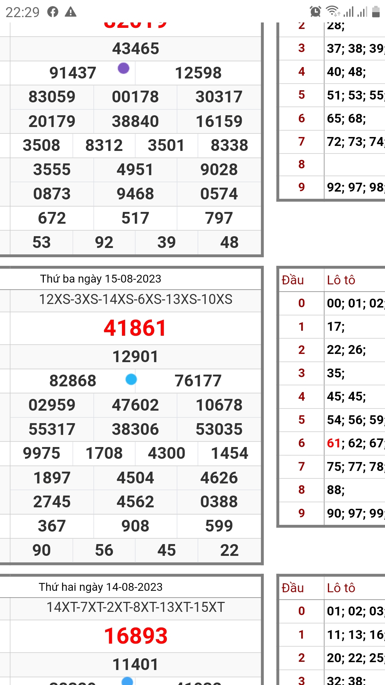Tap the Facebook notification icon in the status bar
This screenshot has width=385, height=685.
click(53, 12)
